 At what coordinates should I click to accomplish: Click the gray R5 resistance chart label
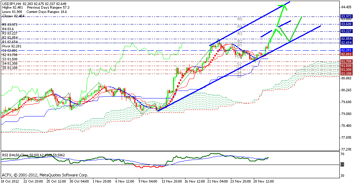tap(240, 19)
